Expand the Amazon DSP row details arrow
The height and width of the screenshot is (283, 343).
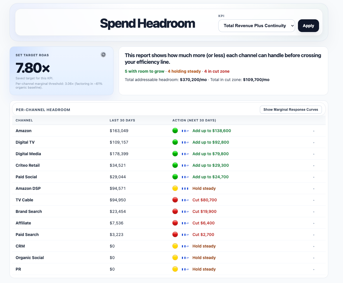pyautogui.click(x=314, y=189)
